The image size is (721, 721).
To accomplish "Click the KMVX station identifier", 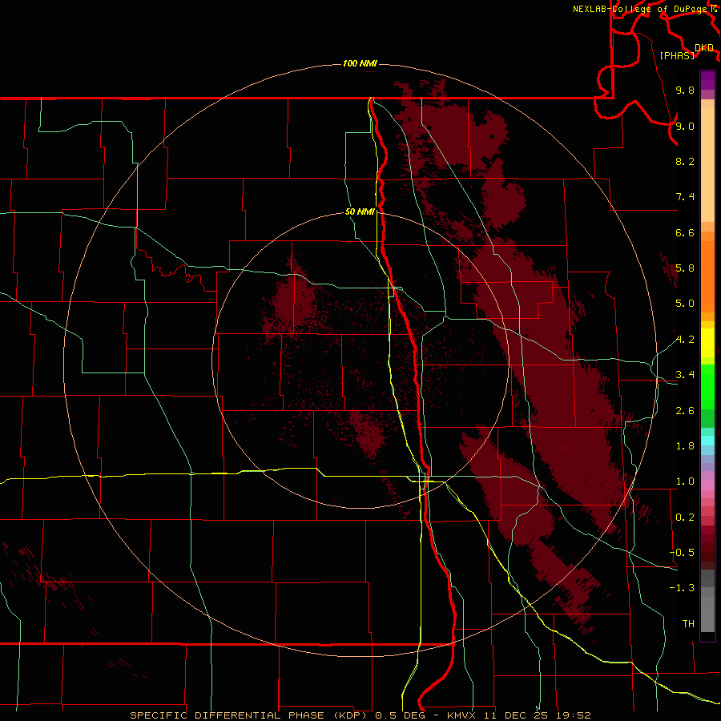I will [x=461, y=715].
